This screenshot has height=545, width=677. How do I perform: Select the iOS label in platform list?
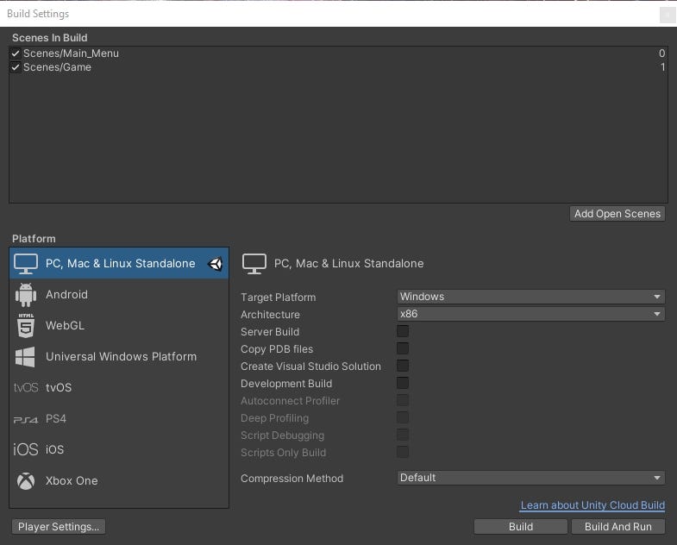(55, 449)
